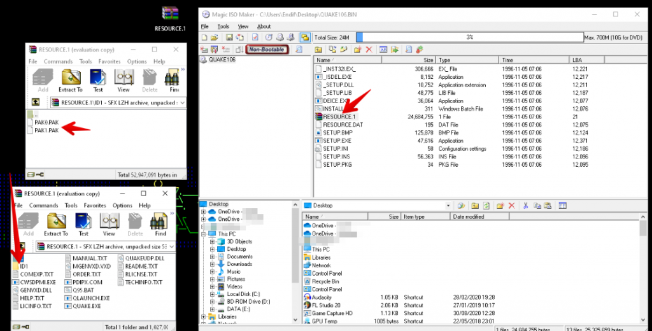
Task: Click up-one-level arrow in WinRAR PAK0.PAK window
Action: 36,102
